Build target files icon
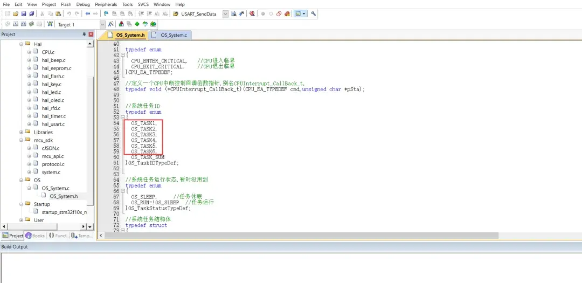 [x=16, y=24]
